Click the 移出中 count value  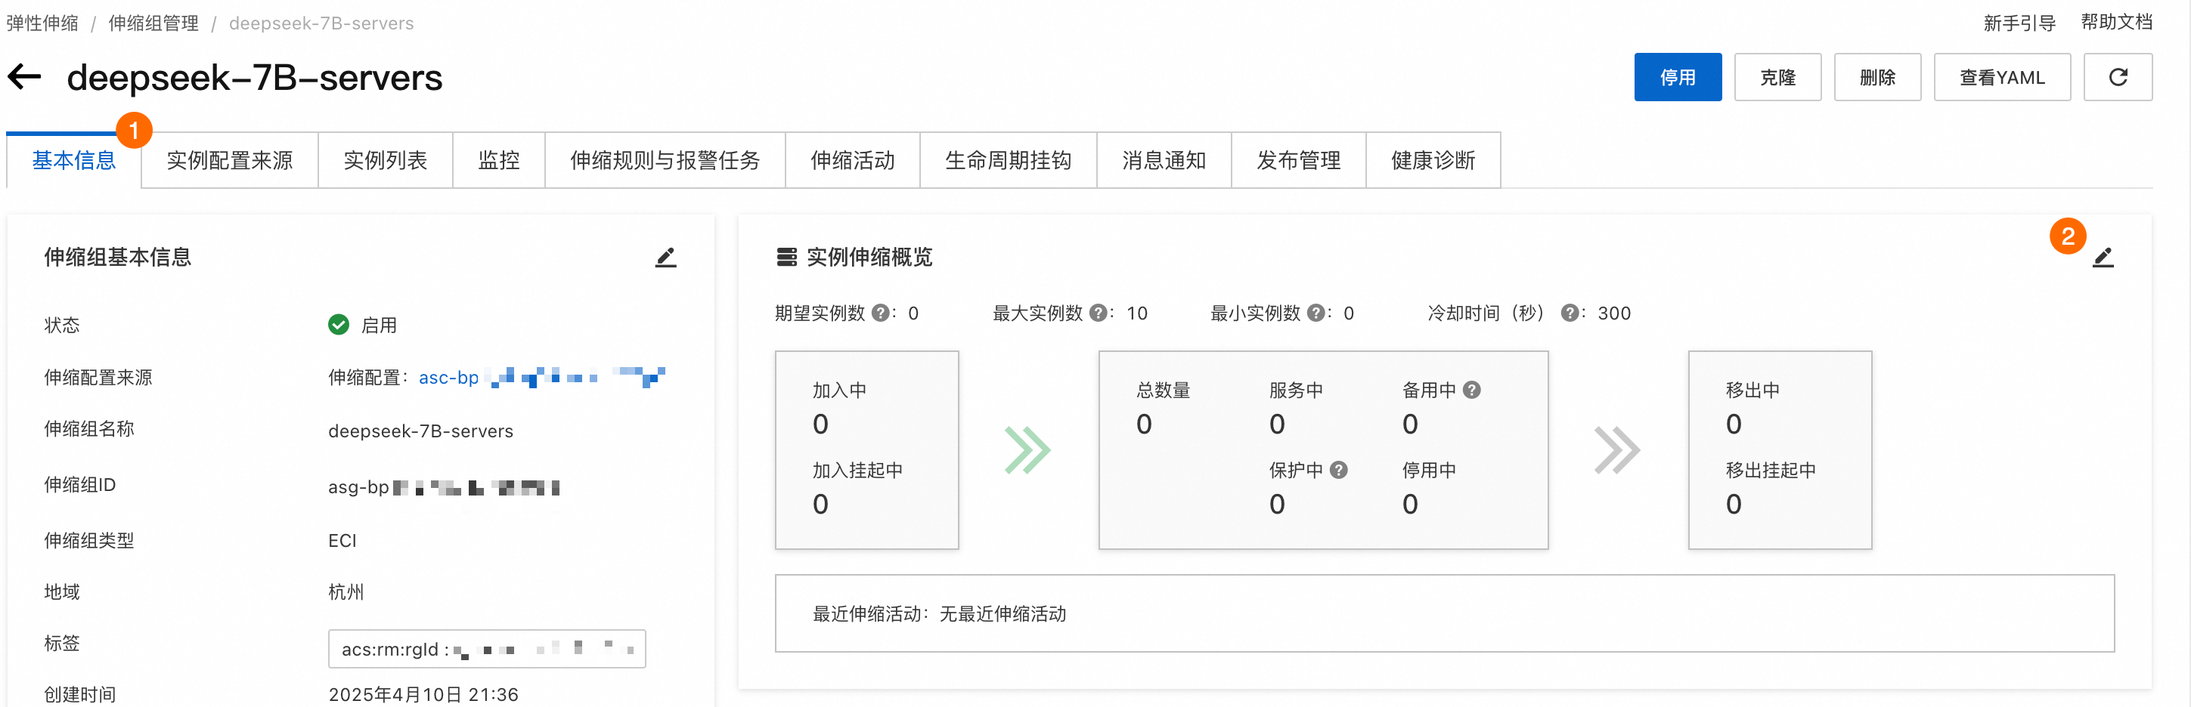[1734, 424]
